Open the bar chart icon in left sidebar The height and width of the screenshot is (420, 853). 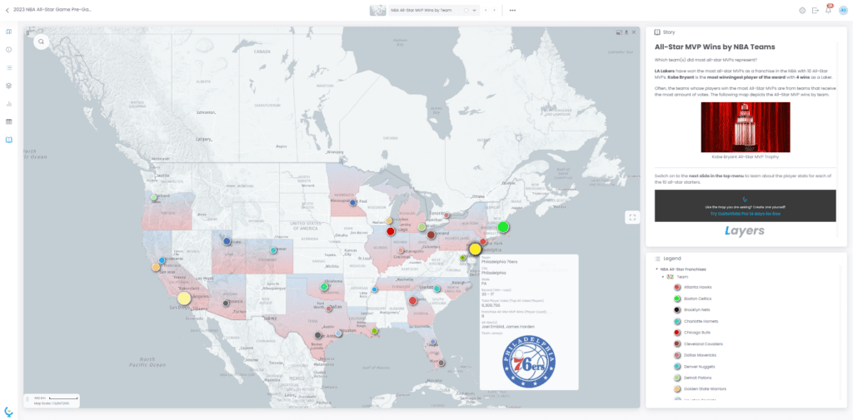point(8,104)
